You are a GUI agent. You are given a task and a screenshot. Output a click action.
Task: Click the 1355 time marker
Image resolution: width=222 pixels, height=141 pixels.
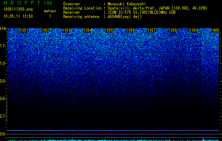109,30
